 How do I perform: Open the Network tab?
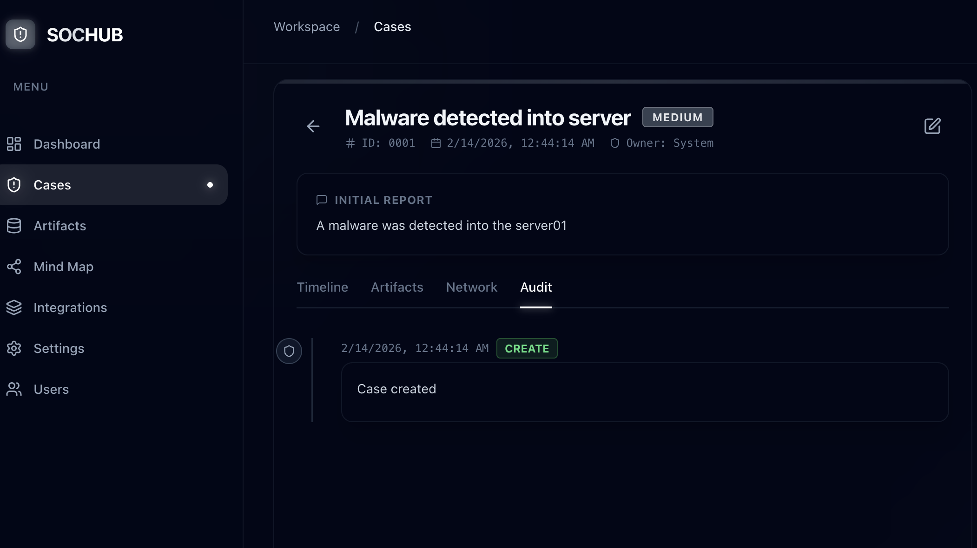pyautogui.click(x=471, y=287)
